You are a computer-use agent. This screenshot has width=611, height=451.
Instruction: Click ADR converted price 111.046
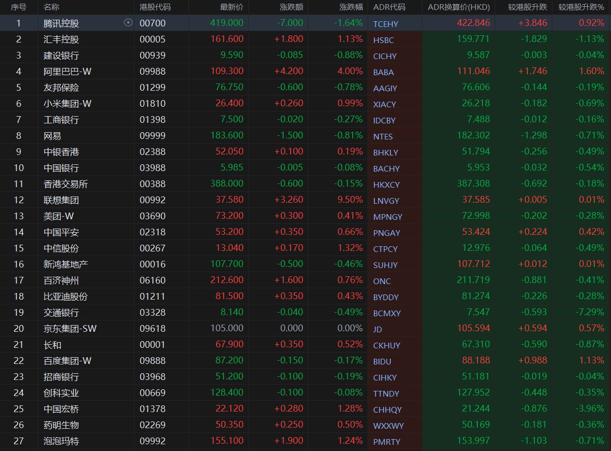pos(473,71)
